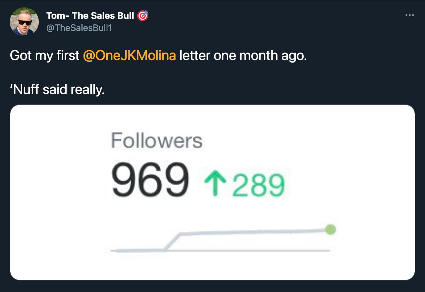
Task: Click the word "letter" in the tweet
Action: [x=195, y=56]
